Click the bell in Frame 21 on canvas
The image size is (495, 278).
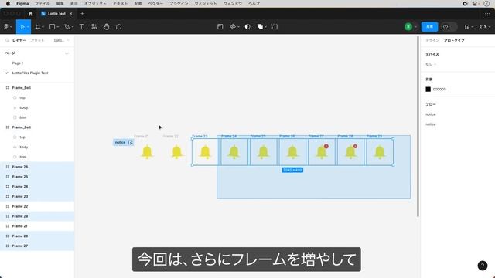(x=147, y=152)
